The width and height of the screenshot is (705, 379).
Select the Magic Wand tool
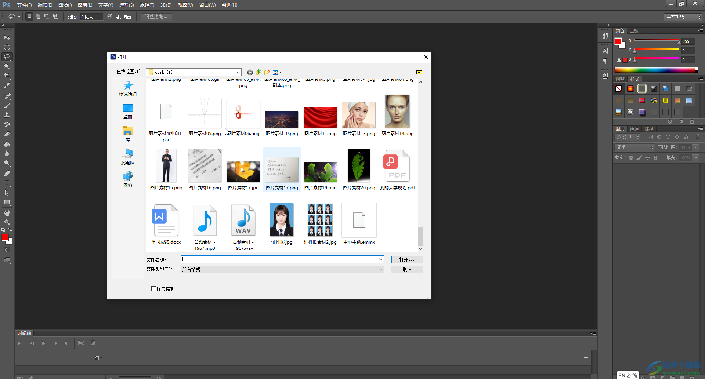(7, 66)
